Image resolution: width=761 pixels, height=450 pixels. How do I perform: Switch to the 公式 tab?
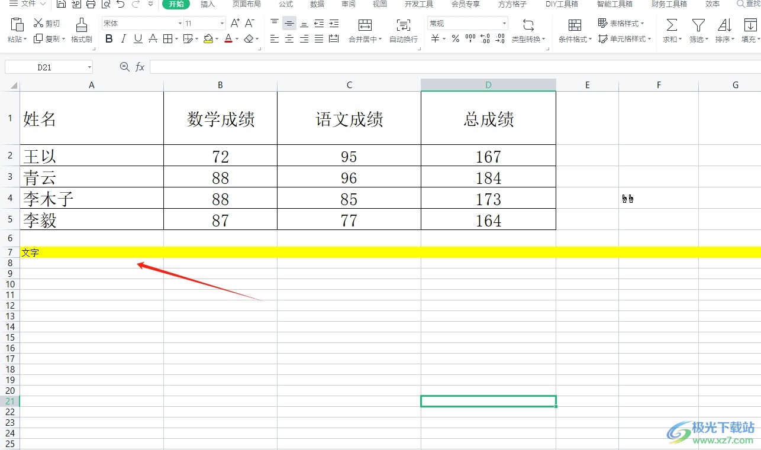pyautogui.click(x=286, y=4)
